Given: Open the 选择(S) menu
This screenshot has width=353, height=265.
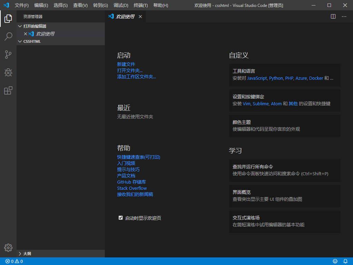Looking at the screenshot, I should (x=61, y=6).
